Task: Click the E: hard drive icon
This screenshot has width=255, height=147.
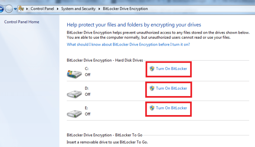Action: click(x=74, y=113)
